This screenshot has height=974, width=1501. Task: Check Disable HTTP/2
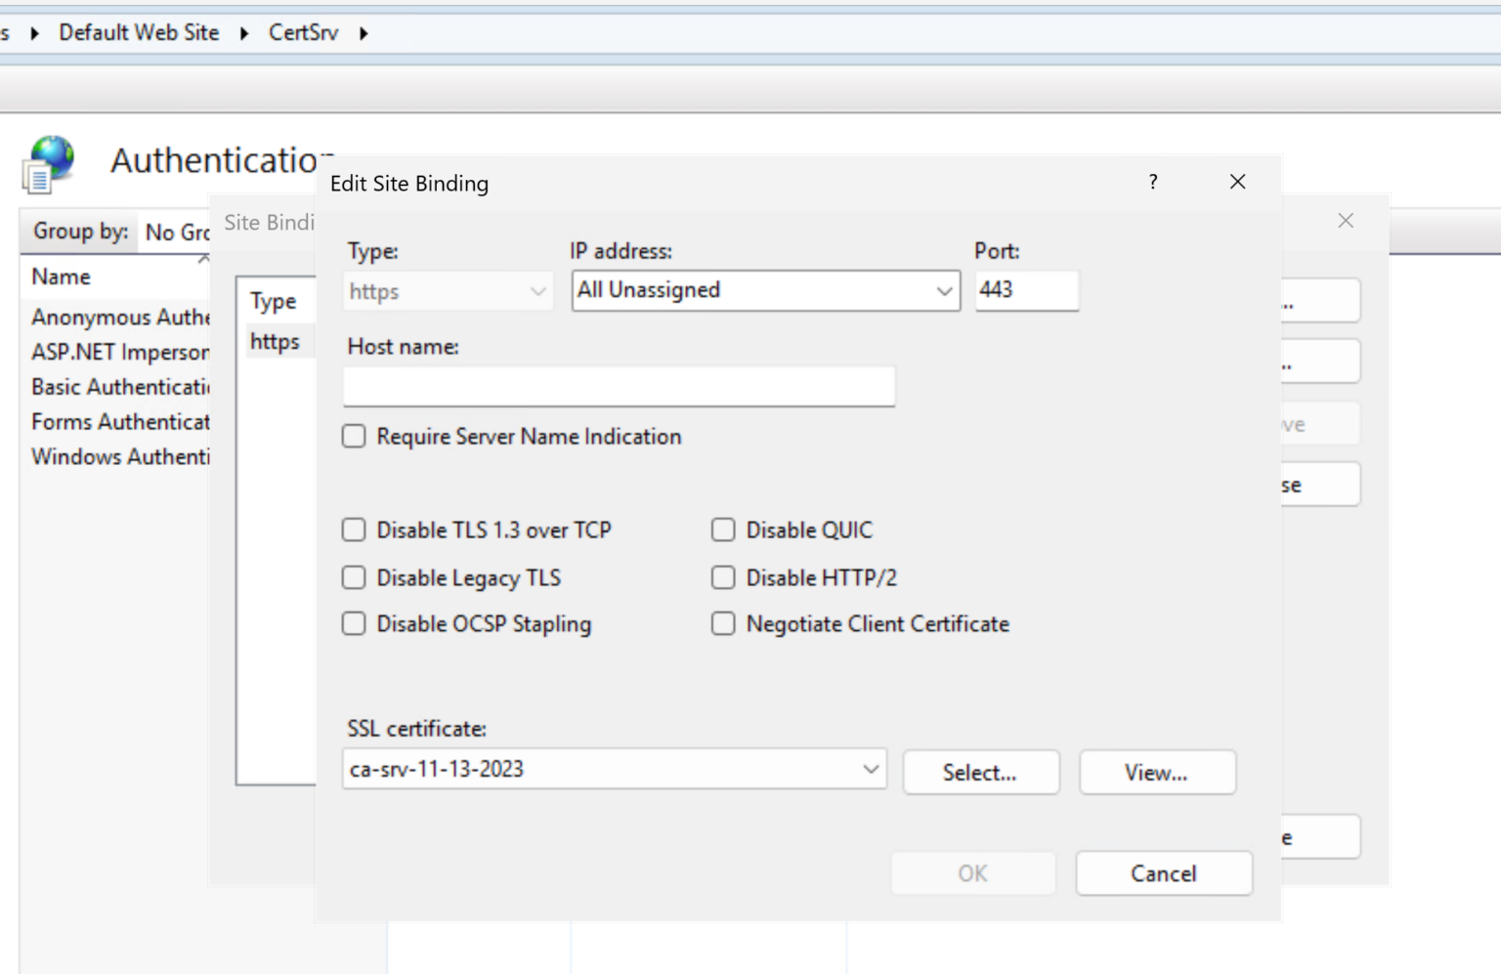(x=723, y=577)
